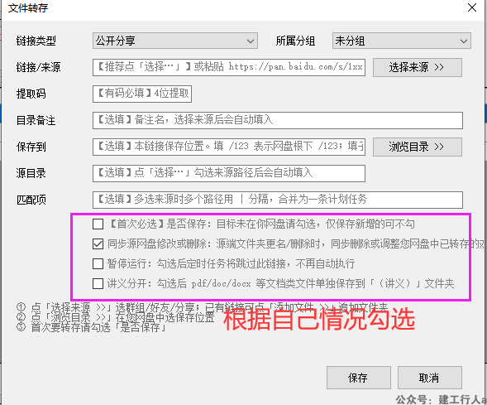Screen dimensions: 487x405
Task: Uncheck 同步源网盘修改或删除 checkbox
Action: (x=98, y=243)
